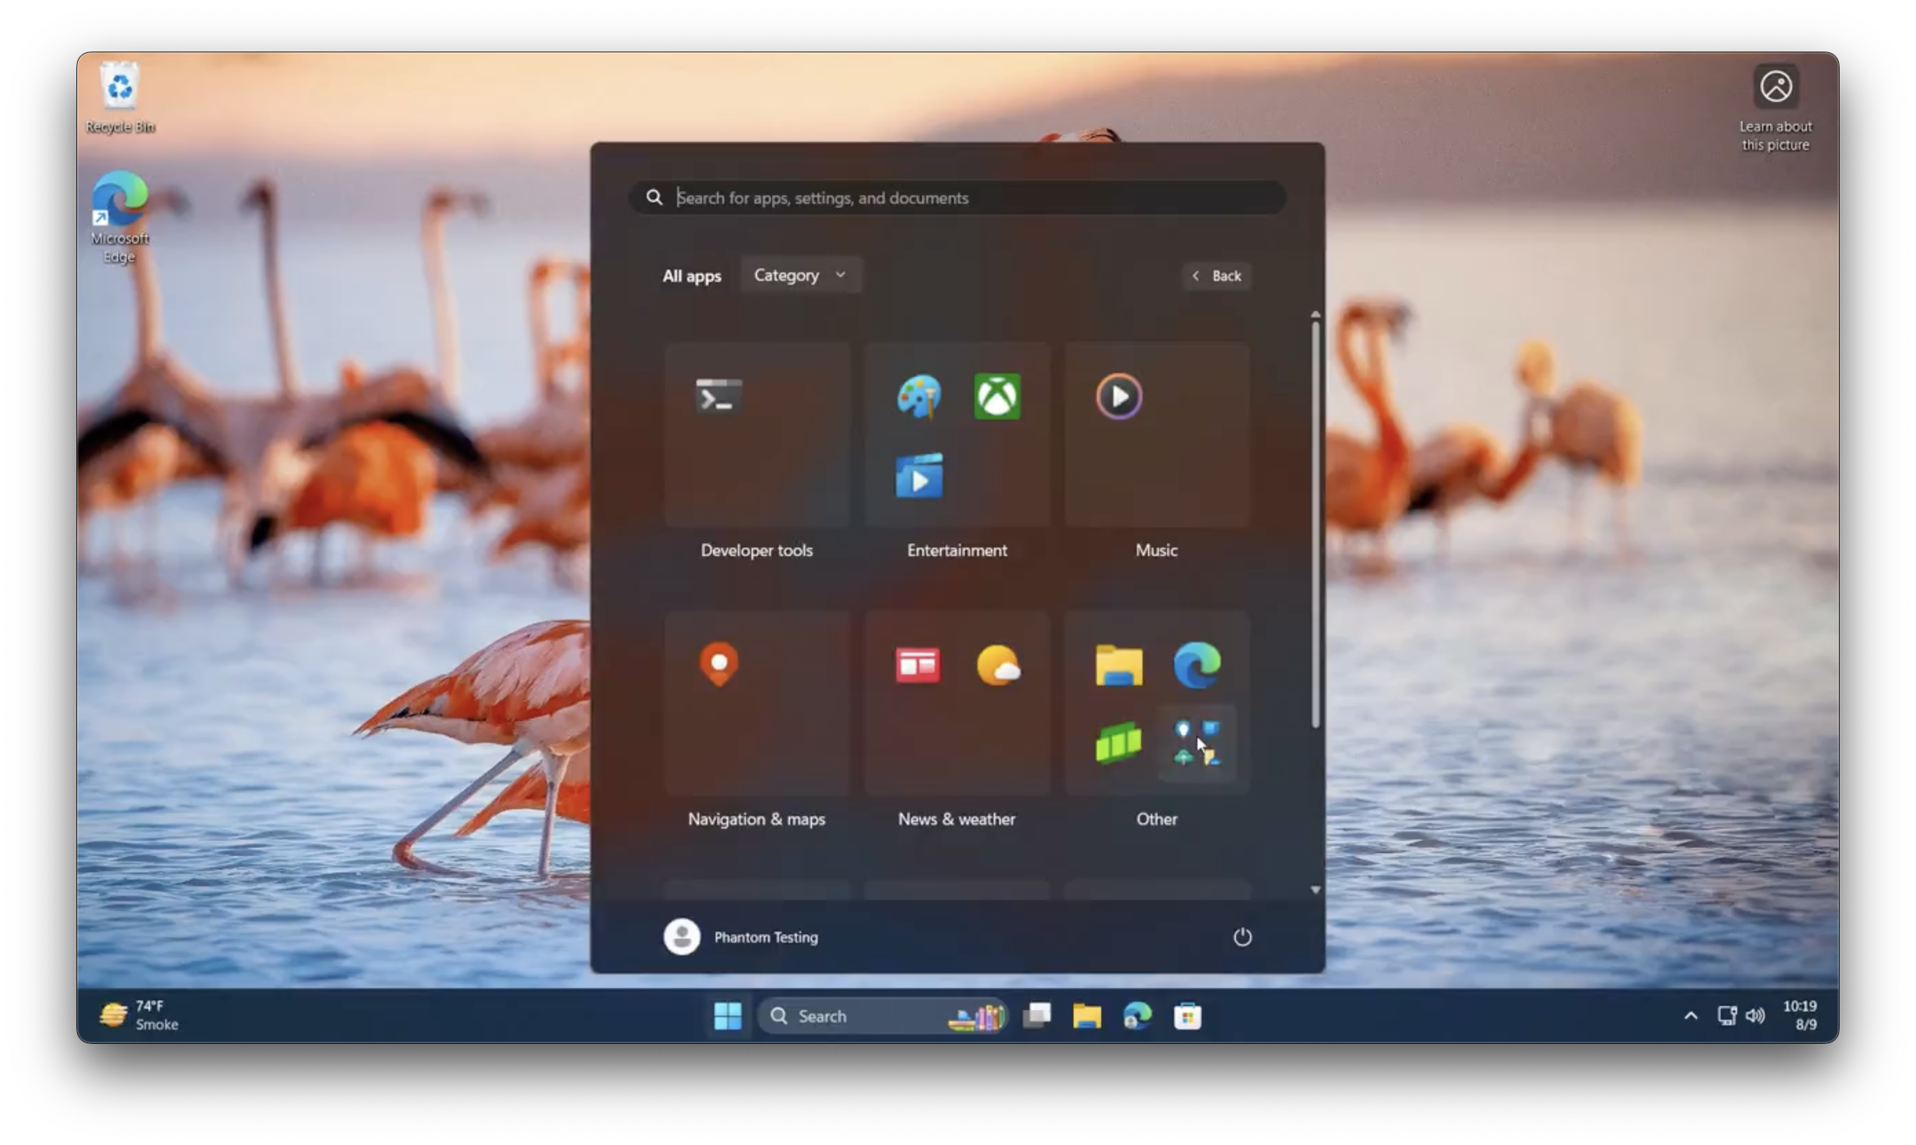Screen dimensions: 1916x1145
Task: Click the scroll down arrow in apps list
Action: click(1316, 890)
